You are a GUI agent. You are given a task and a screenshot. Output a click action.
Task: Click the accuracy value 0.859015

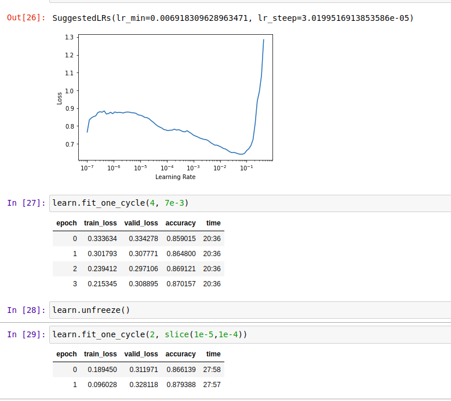point(180,238)
